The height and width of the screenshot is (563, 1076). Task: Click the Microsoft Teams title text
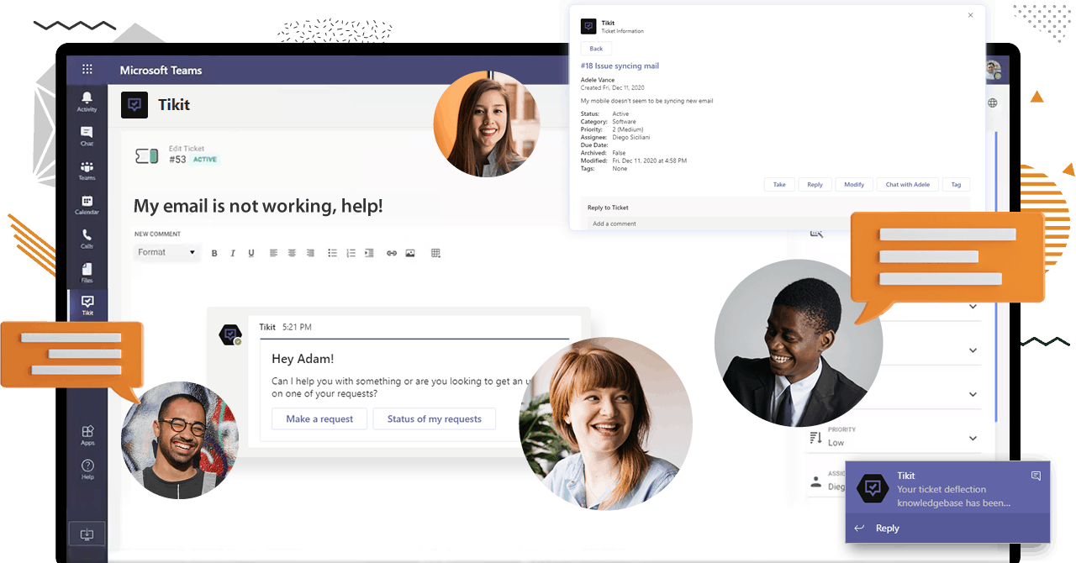click(x=161, y=71)
